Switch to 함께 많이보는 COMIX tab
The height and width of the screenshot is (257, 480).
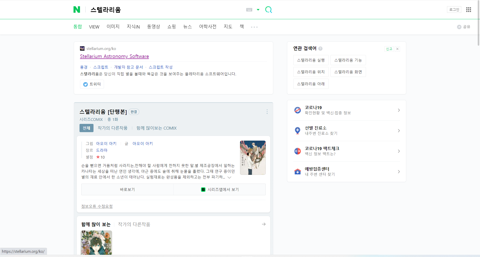[156, 128]
